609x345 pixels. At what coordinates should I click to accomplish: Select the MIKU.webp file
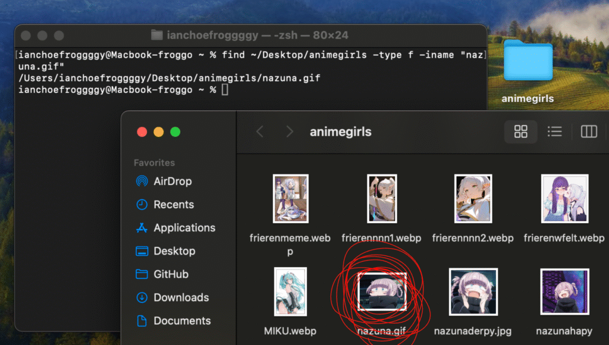290,291
